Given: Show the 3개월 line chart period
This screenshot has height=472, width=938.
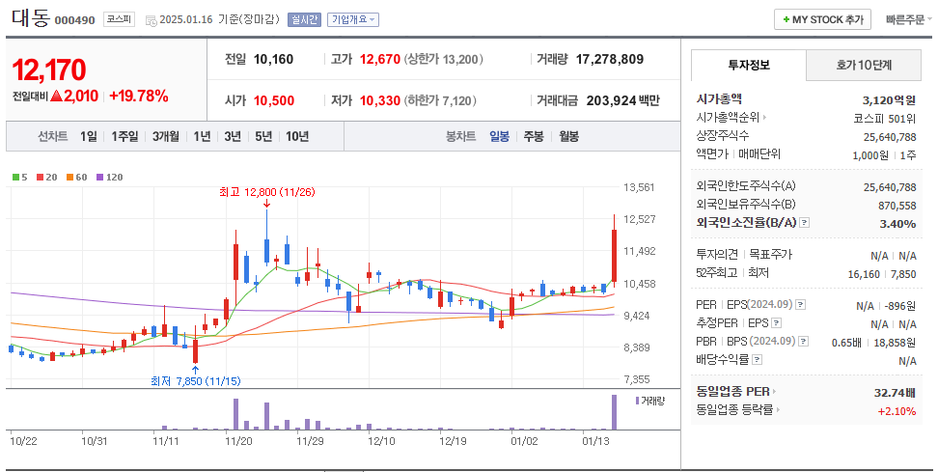Looking at the screenshot, I should [166, 136].
